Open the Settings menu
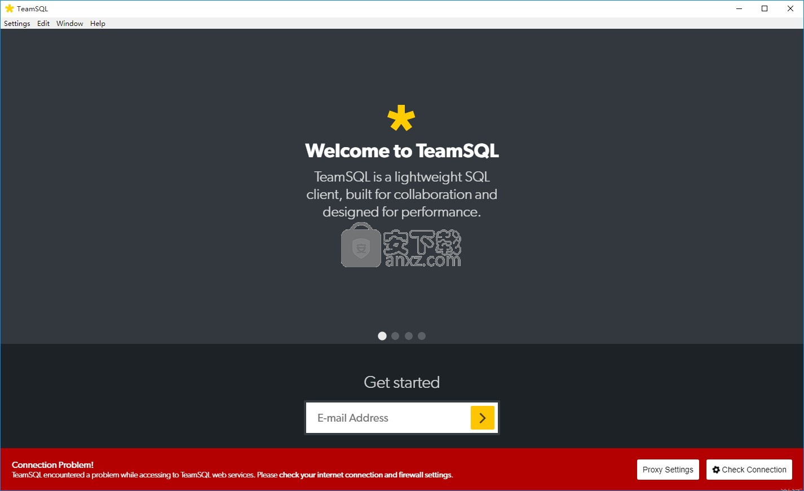 (17, 23)
